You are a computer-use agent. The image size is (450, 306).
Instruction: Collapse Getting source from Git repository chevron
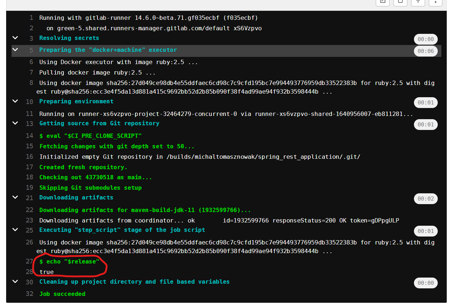click(15, 123)
